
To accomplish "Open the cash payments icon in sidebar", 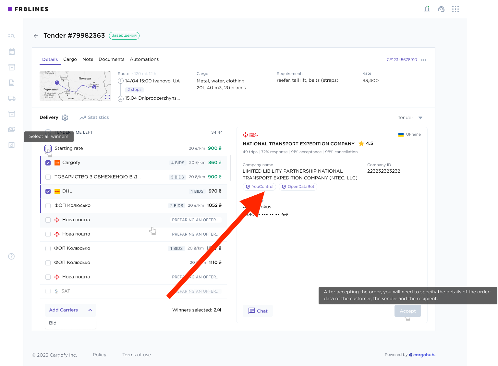I will [x=12, y=129].
